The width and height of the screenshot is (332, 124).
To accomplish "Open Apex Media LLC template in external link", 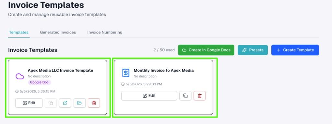I will coord(65,103).
